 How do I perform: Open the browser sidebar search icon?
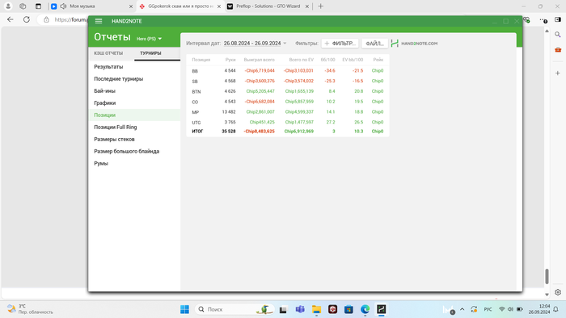point(558,35)
